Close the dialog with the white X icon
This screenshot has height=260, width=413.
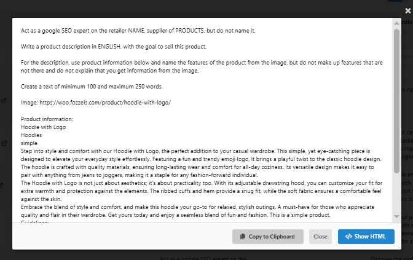(407, 11)
